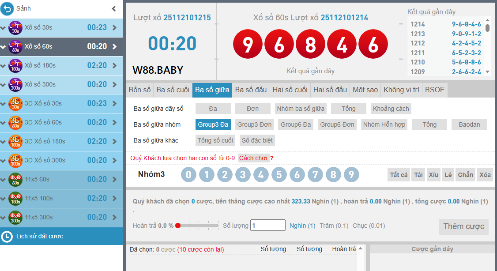Pick number ball 5 in Nhóm3
This screenshot has width=497, height=271.
point(279,175)
